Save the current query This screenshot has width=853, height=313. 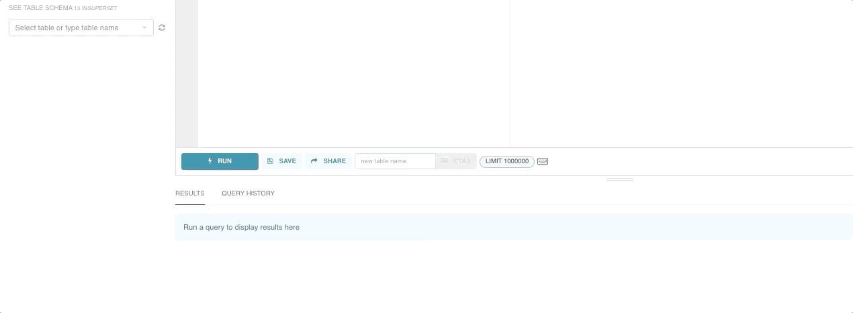[x=281, y=161]
